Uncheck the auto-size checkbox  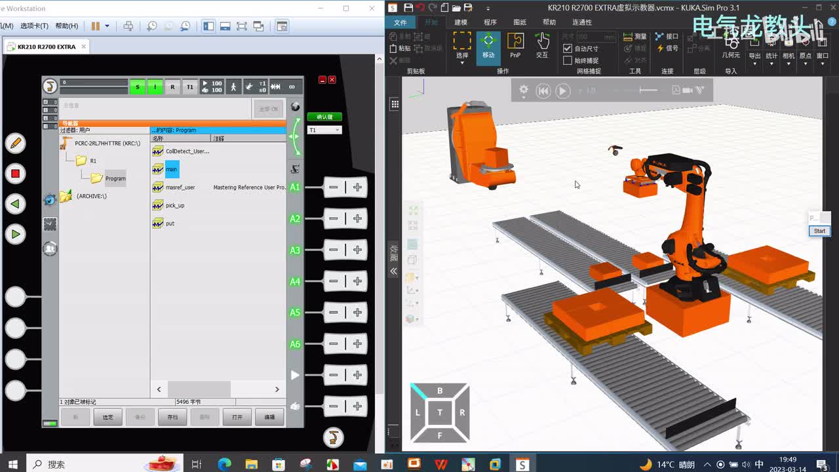[x=568, y=49]
